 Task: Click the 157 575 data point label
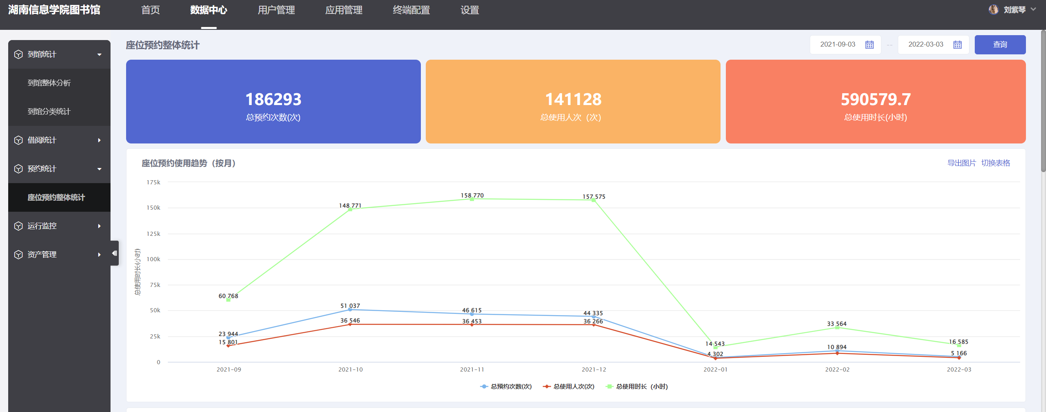[594, 197]
